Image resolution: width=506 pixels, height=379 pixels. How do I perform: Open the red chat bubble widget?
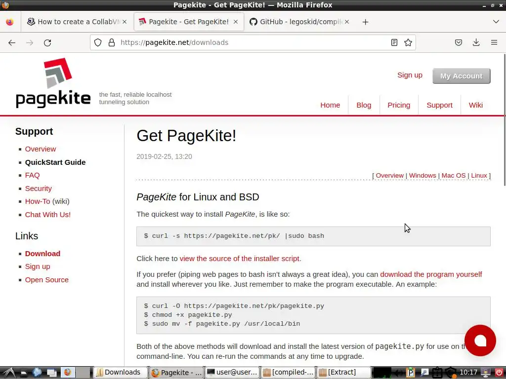coord(480,341)
